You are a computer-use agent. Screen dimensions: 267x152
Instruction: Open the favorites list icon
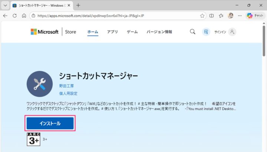221,16
